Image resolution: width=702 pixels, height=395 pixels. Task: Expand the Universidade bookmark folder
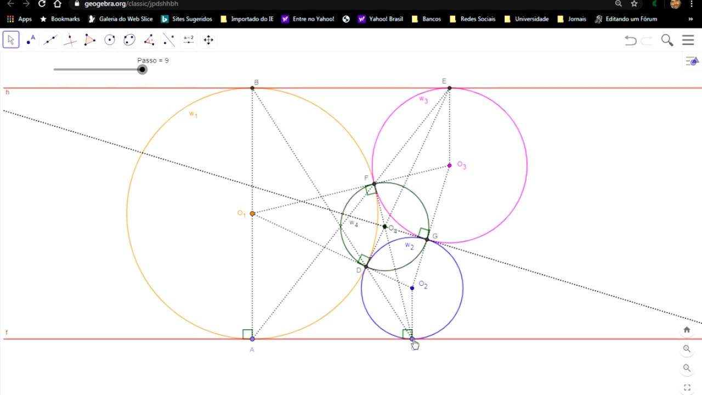click(525, 19)
